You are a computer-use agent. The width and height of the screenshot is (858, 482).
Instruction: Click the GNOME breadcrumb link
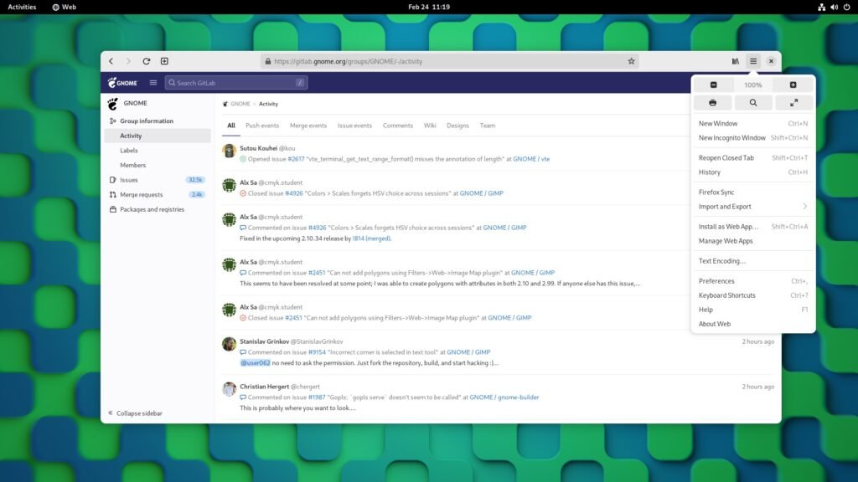click(240, 104)
